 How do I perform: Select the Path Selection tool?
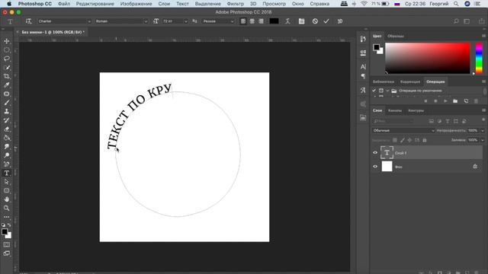point(7,182)
